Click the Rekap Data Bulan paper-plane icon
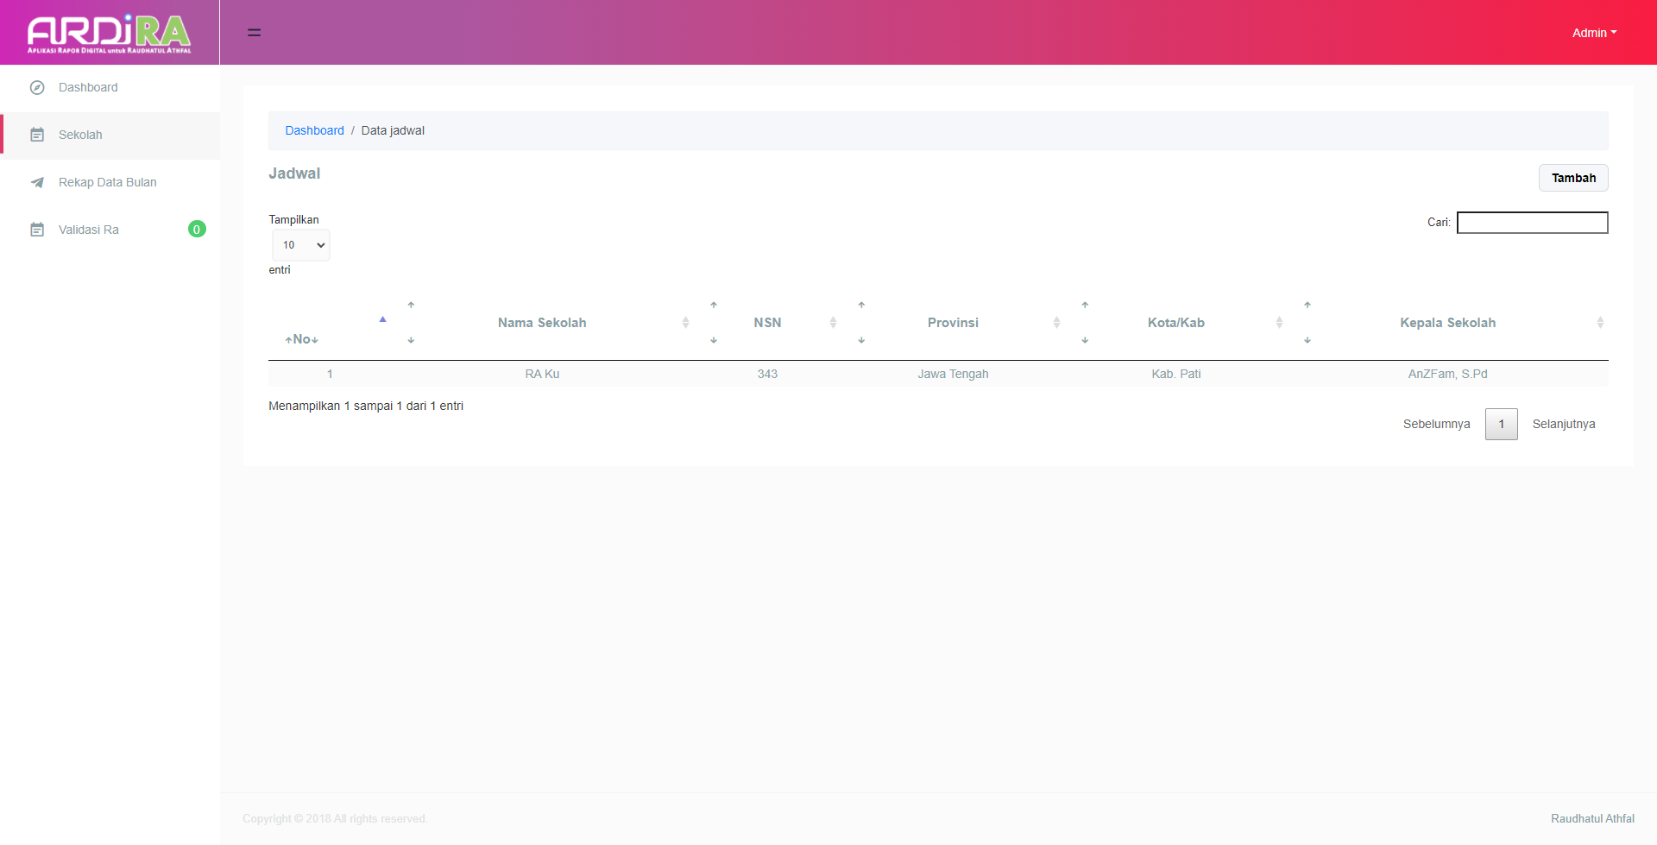The width and height of the screenshot is (1657, 845). pyautogui.click(x=37, y=182)
